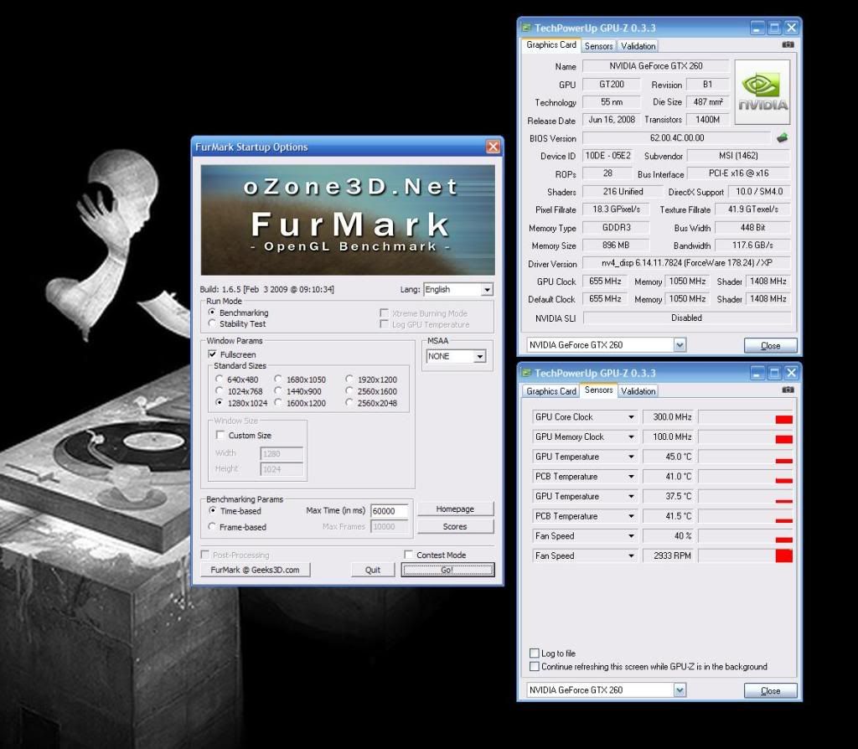
Task: Maximize the bottom GPU-Z Sensors window
Action: point(774,373)
